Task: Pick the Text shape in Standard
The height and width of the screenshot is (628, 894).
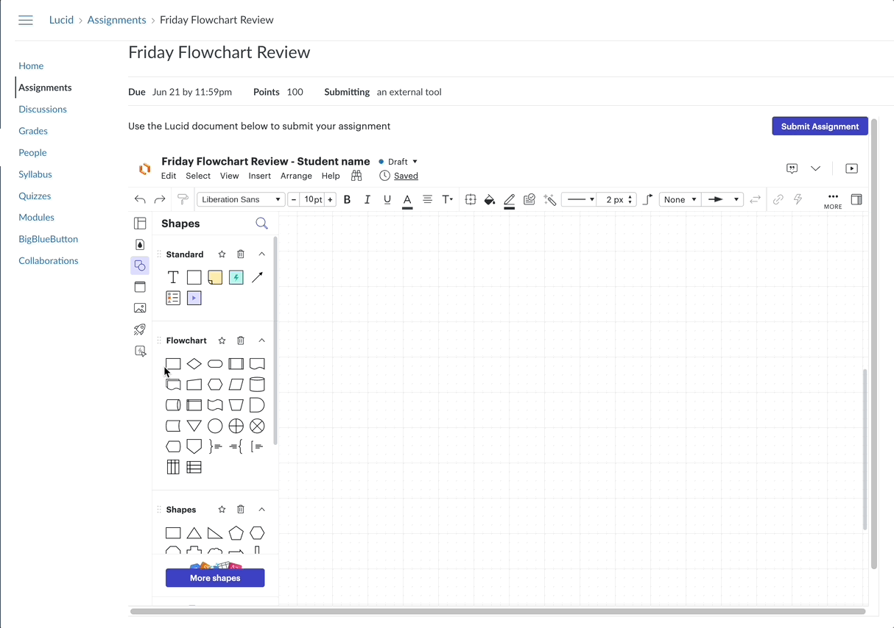Action: pos(173,277)
